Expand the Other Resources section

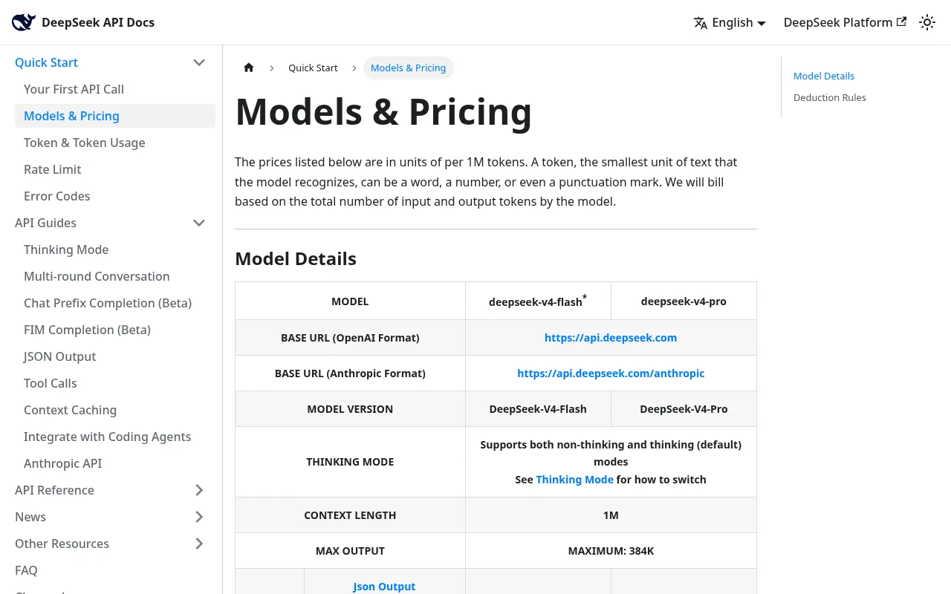(199, 544)
